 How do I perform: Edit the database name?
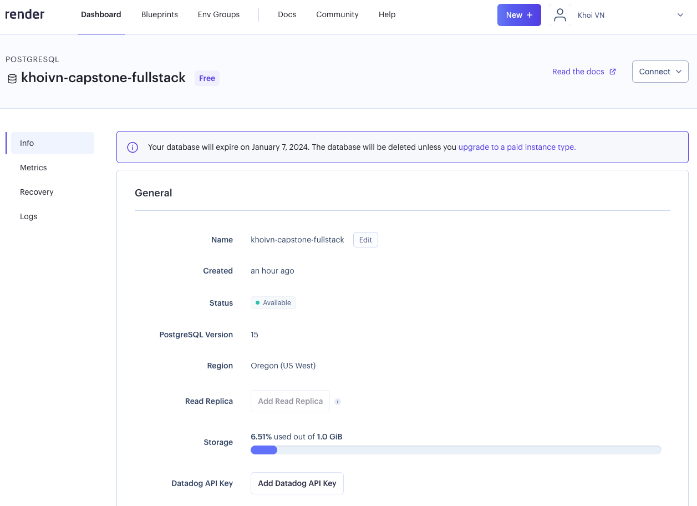(365, 240)
